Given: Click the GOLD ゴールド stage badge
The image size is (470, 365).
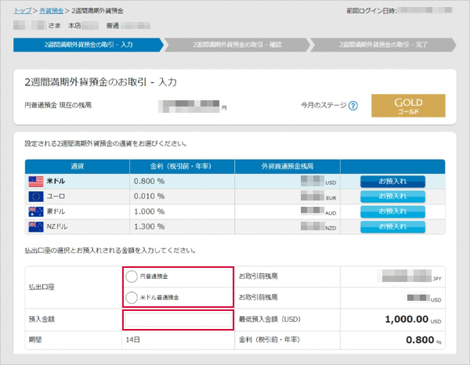Looking at the screenshot, I should click(x=408, y=107).
